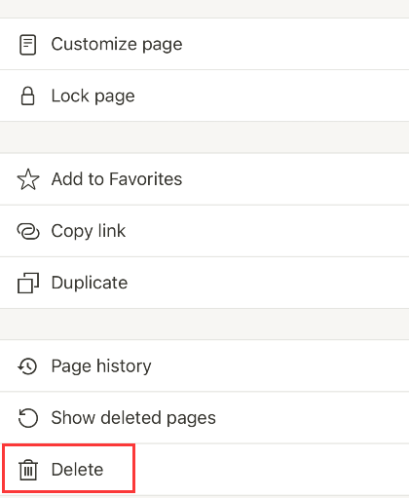Image resolution: width=409 pixels, height=498 pixels.
Task: Click gray band above Customize page
Action: point(204,9)
